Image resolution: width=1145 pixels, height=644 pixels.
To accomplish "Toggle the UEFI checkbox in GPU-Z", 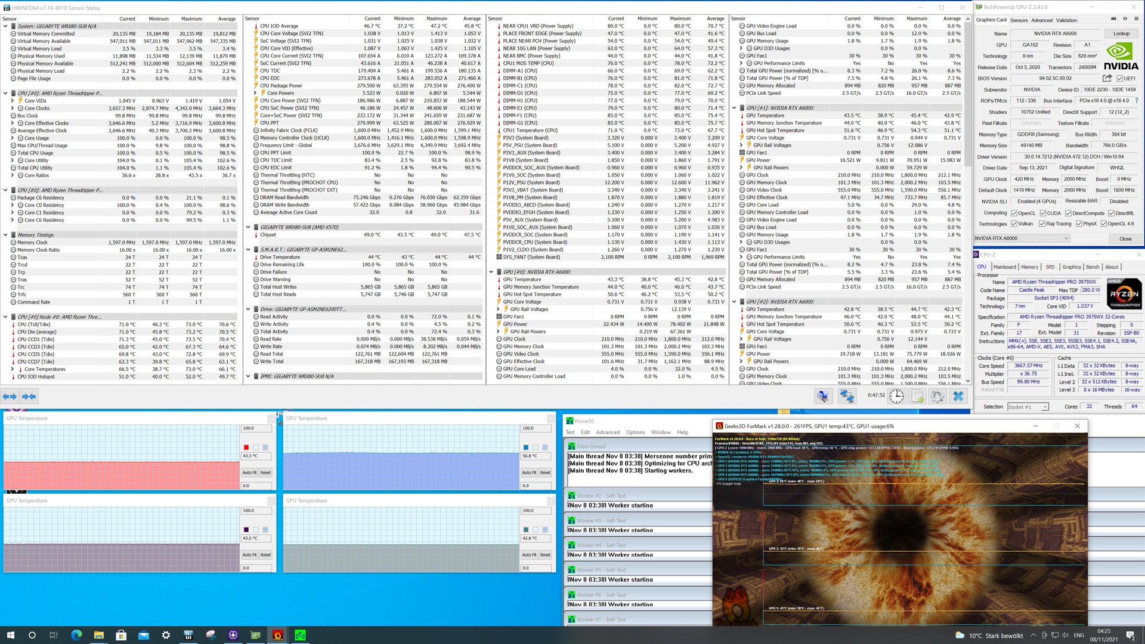I will [x=1120, y=79].
